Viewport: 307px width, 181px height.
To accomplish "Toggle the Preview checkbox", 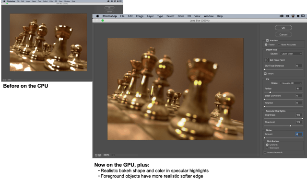I will tap(267, 40).
